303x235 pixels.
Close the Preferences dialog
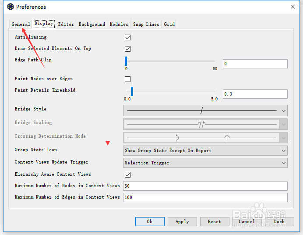coord(293,7)
